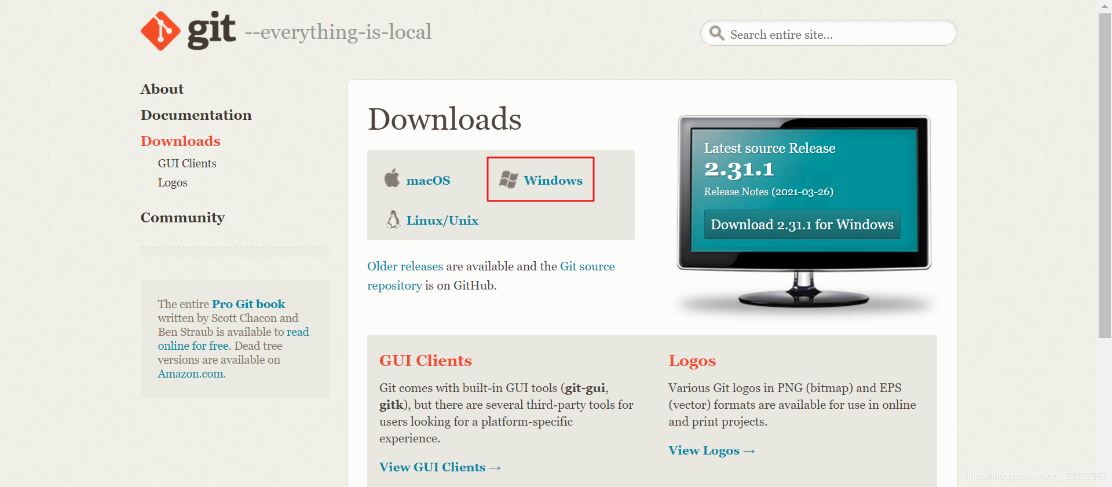The image size is (1112, 487).
Task: Follow the read online for free link
Action: click(233, 339)
